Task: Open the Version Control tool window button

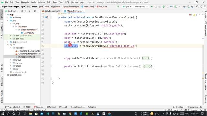Action: click(12, 107)
